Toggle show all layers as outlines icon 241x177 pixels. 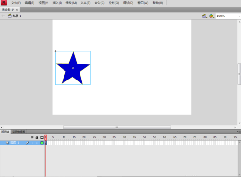pos(42,137)
